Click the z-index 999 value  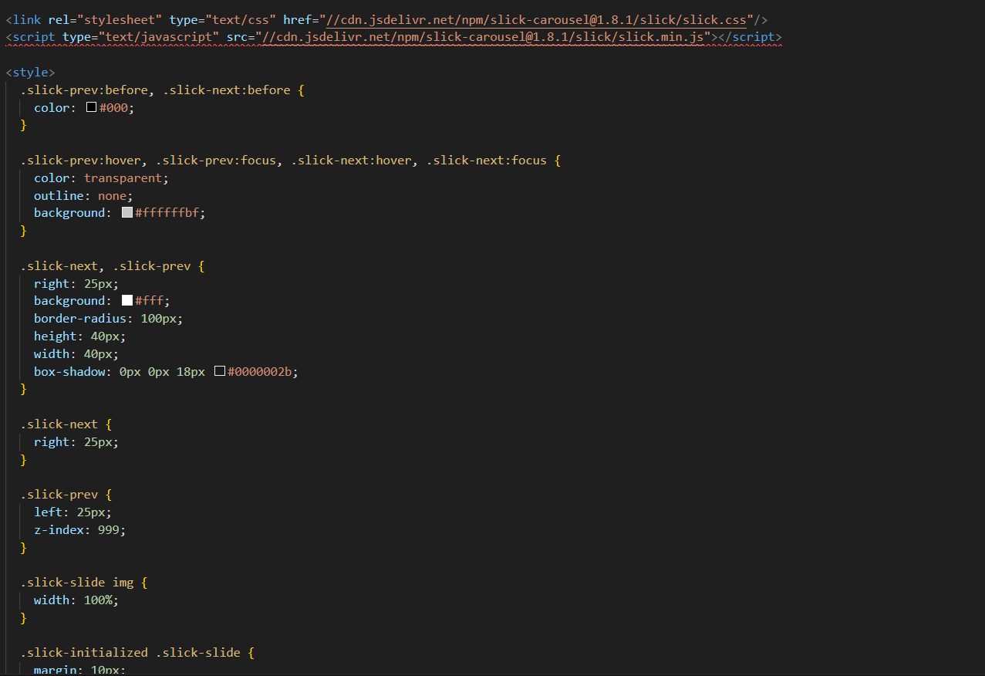pyautogui.click(x=111, y=530)
